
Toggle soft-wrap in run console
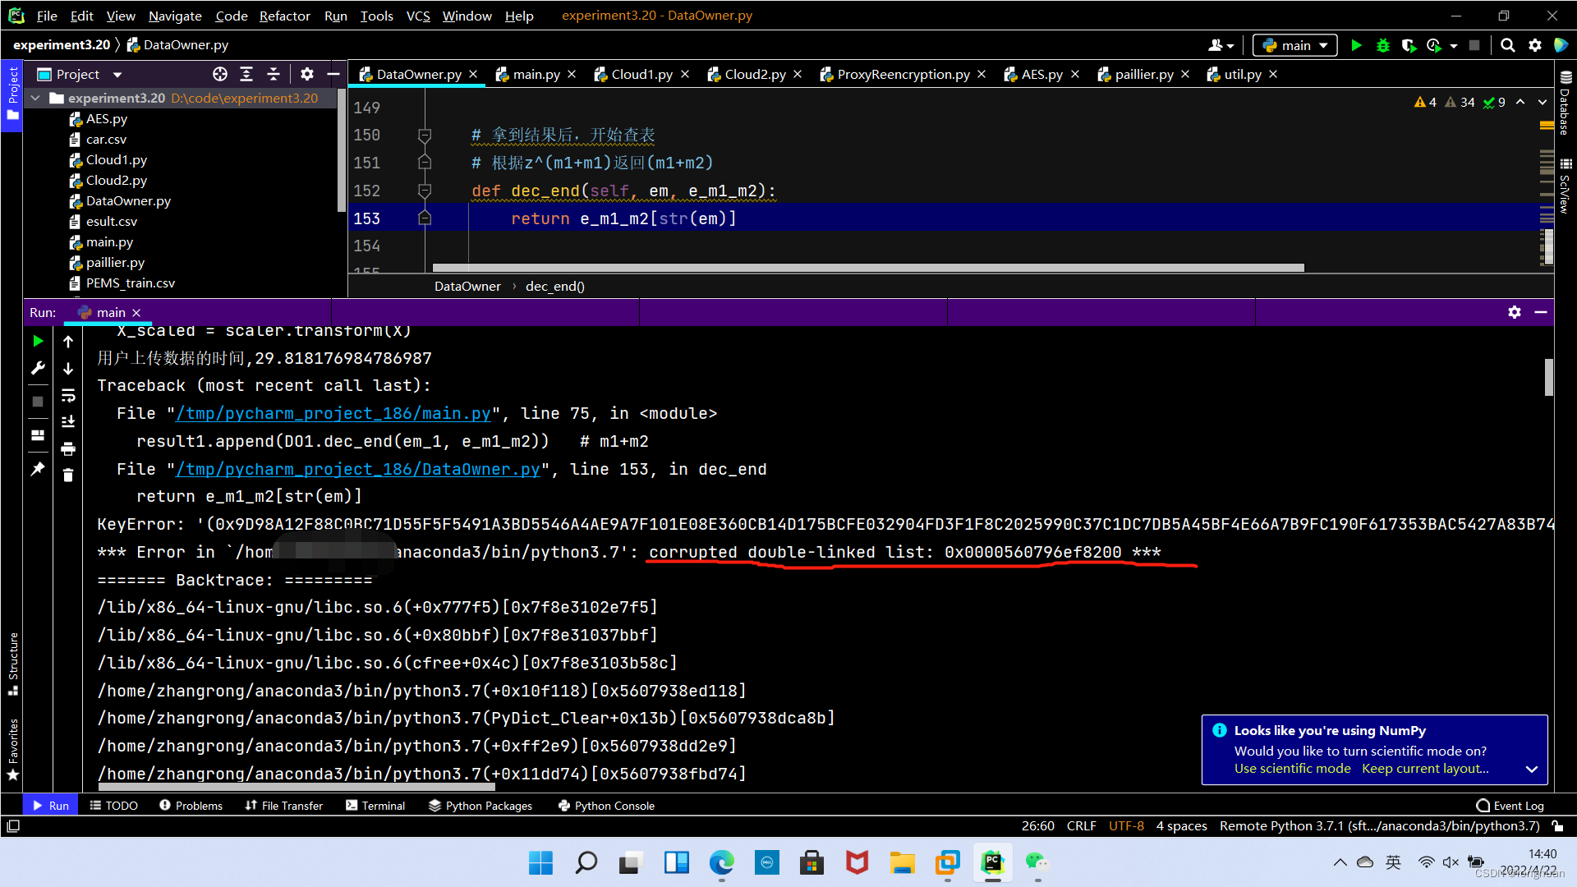point(68,396)
